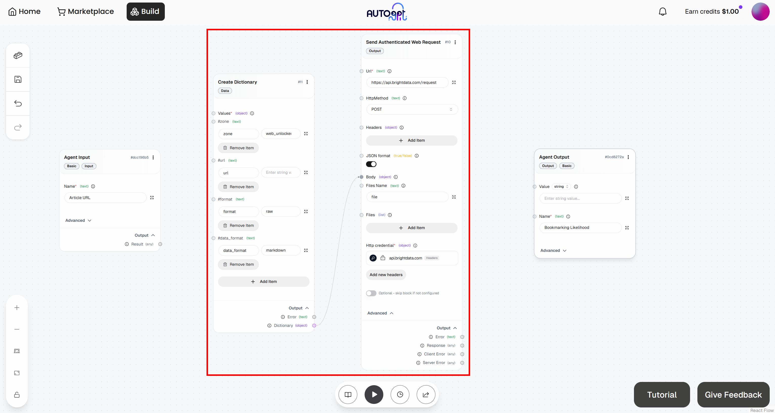Redo the last change

click(17, 127)
